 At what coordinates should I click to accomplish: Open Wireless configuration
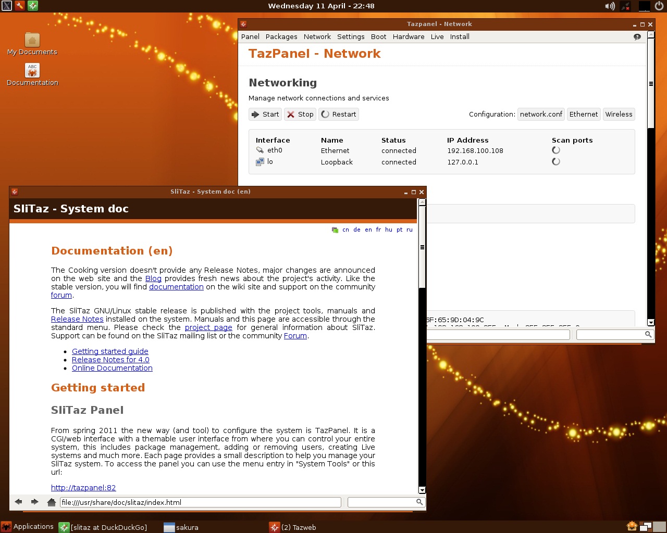tap(619, 115)
